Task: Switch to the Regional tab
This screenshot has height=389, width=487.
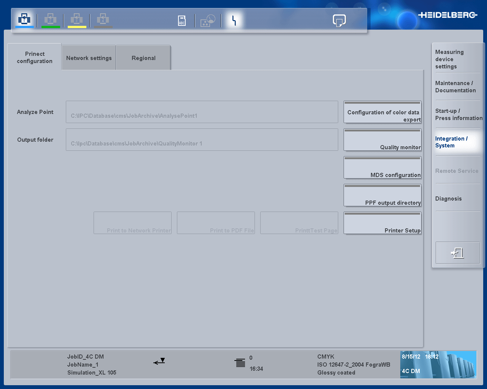Action: click(x=143, y=58)
